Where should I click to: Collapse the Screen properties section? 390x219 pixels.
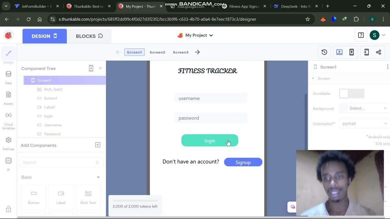[313, 78]
